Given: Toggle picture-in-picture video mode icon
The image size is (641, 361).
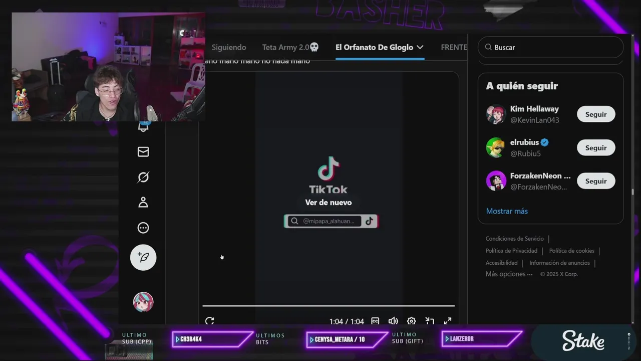Looking at the screenshot, I should pyautogui.click(x=430, y=321).
